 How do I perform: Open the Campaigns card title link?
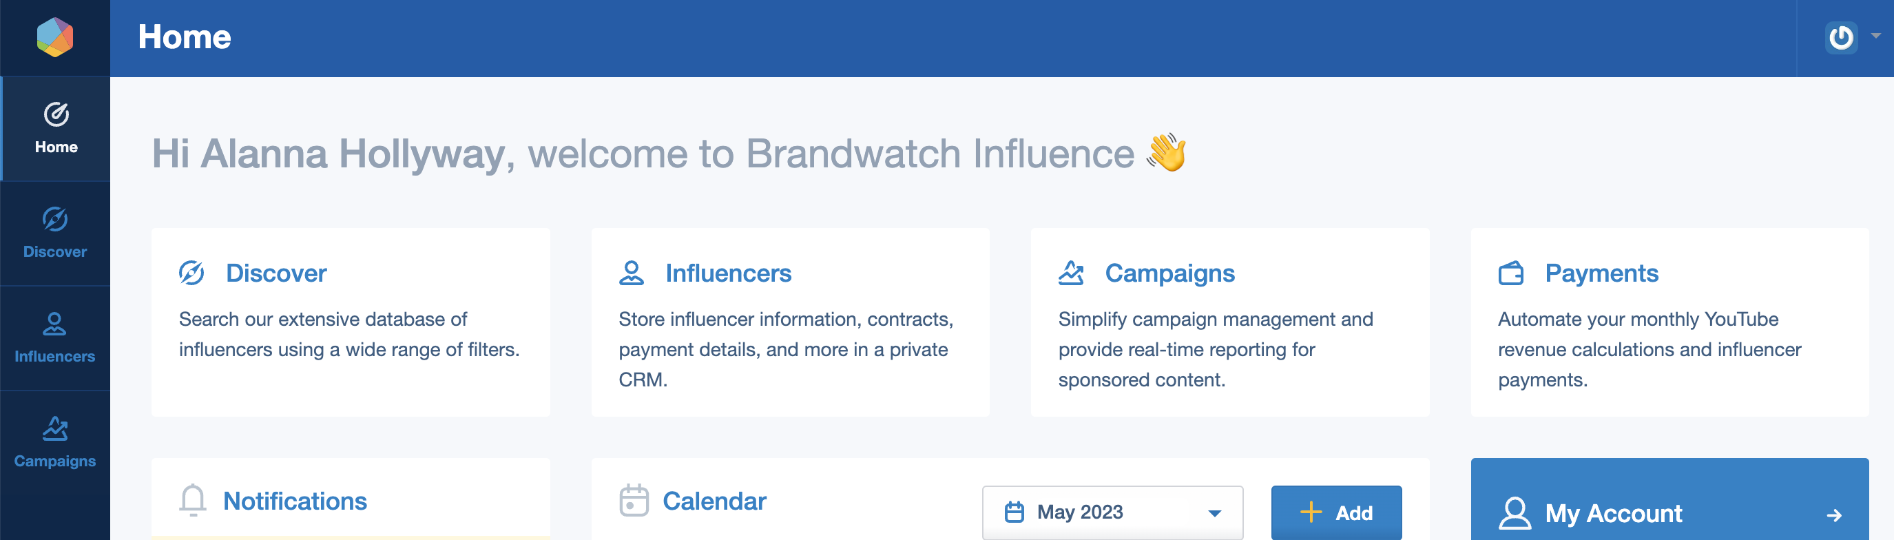(x=1169, y=273)
